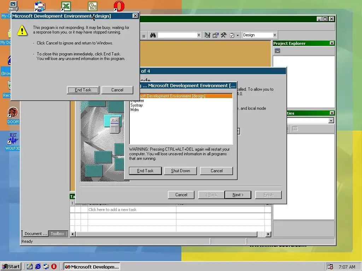Close the Development Environment main window
The image size is (362, 271).
click(x=331, y=19)
